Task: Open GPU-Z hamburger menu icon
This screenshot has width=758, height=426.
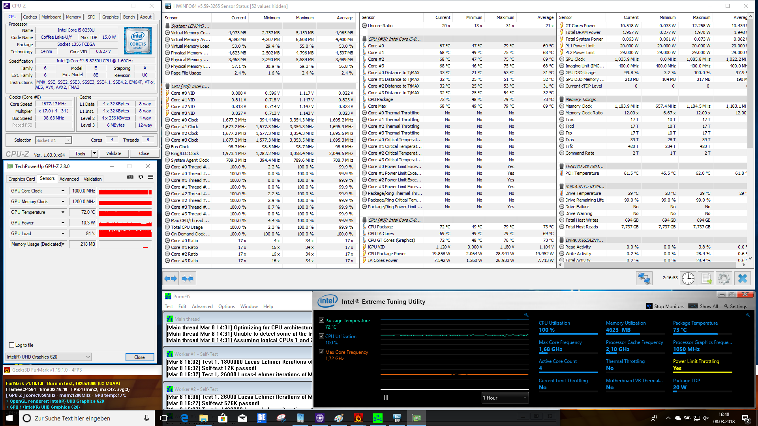Action: pyautogui.click(x=150, y=177)
